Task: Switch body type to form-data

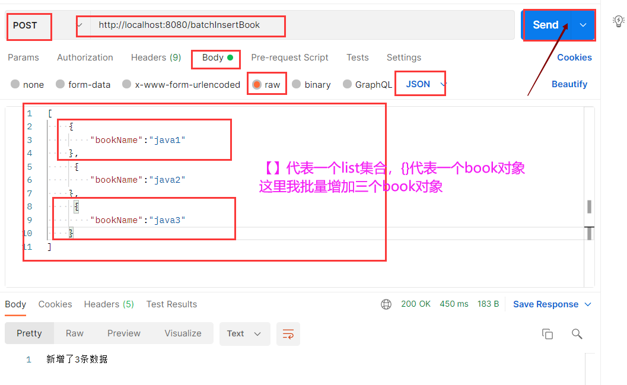Action: 83,84
